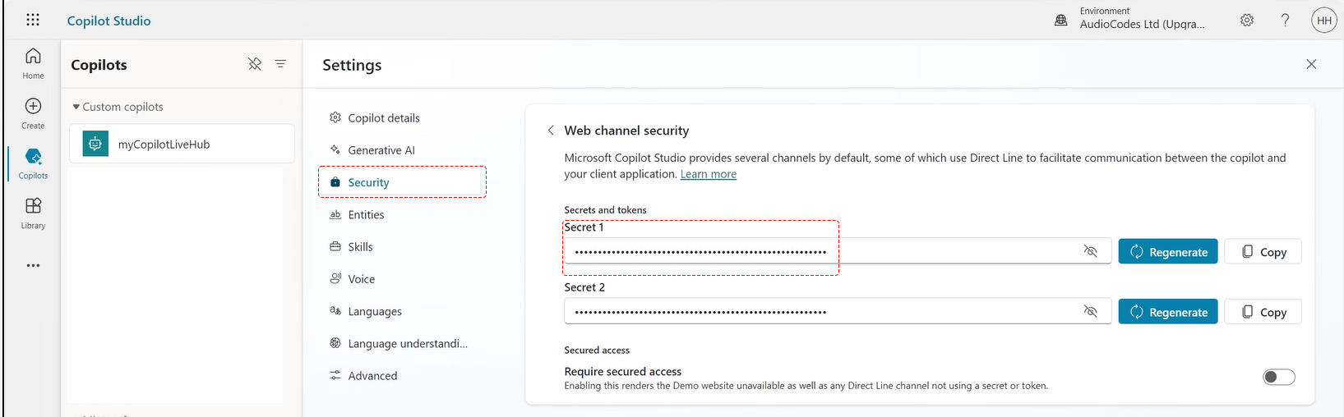Open the HH account avatar
Screen dimensions: 1344x417
[x=1324, y=21]
